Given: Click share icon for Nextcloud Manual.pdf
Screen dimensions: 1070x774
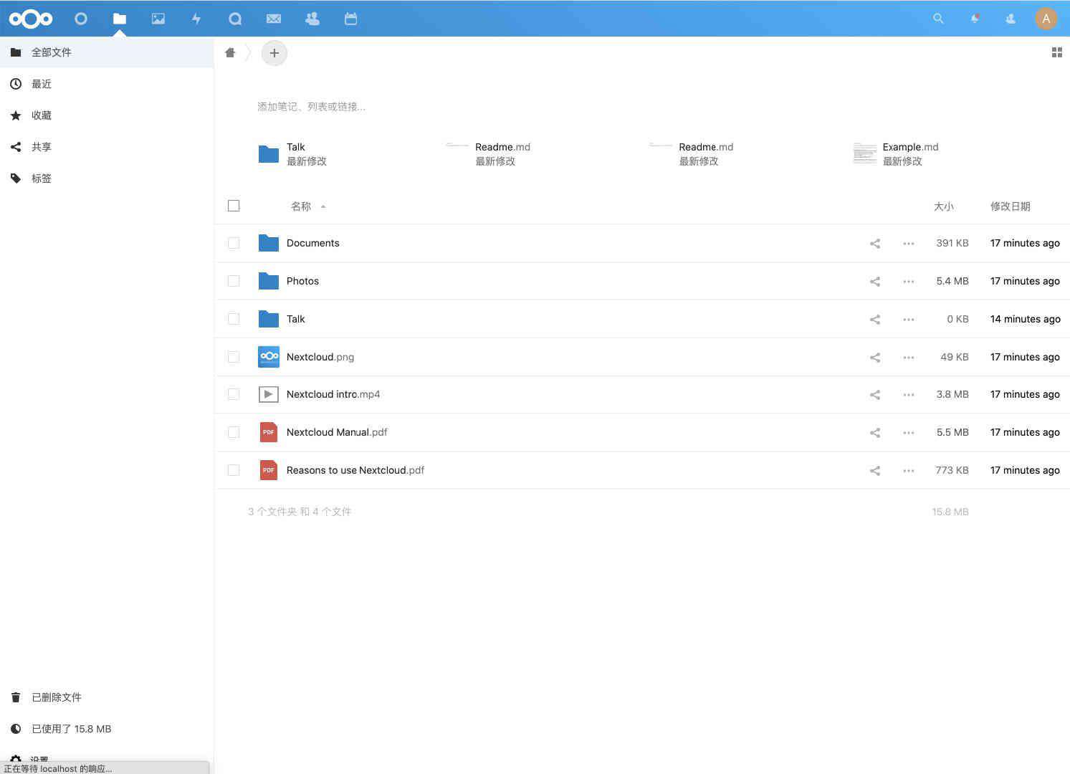Looking at the screenshot, I should click(x=875, y=433).
